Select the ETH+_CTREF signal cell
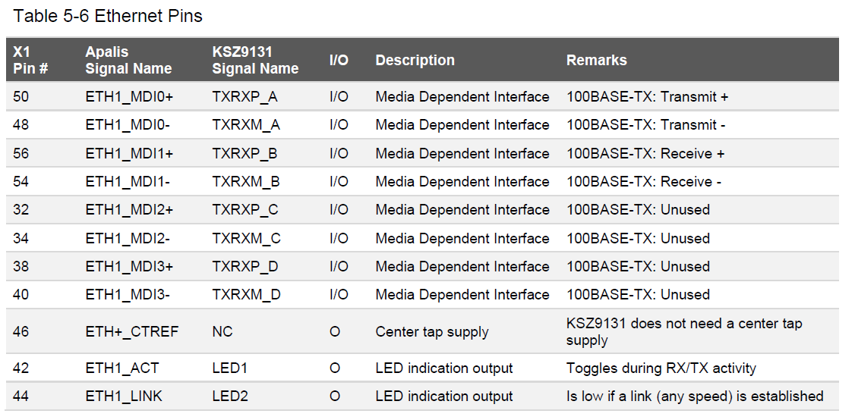The height and width of the screenshot is (420, 855). [x=132, y=332]
